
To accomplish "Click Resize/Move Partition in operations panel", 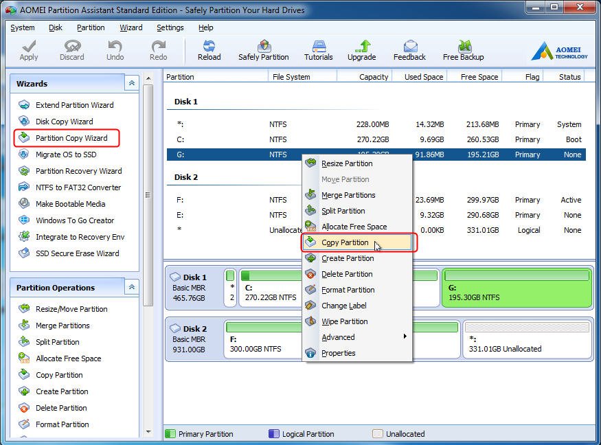I will coord(63,309).
